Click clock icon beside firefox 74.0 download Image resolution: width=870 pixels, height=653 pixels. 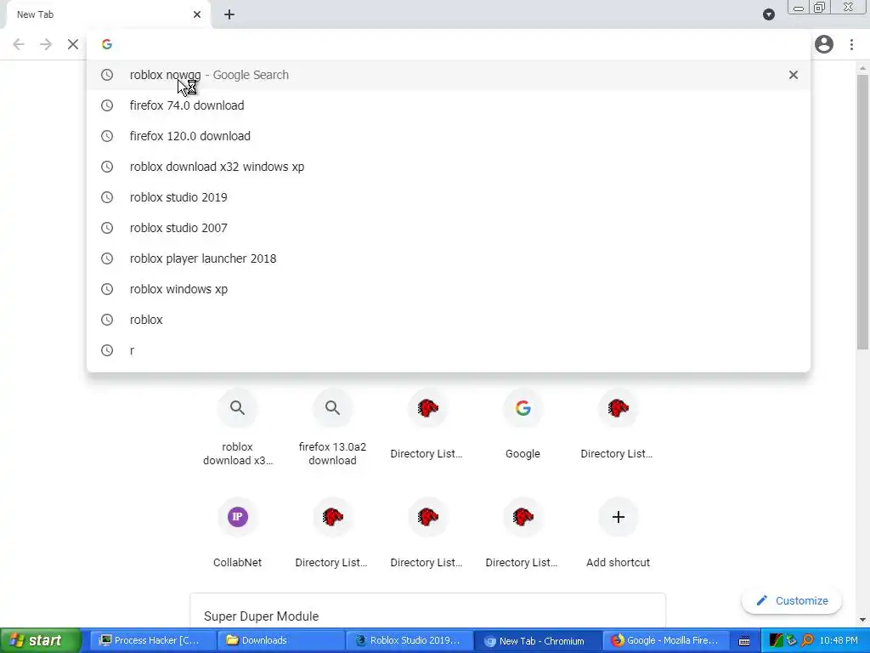107,105
